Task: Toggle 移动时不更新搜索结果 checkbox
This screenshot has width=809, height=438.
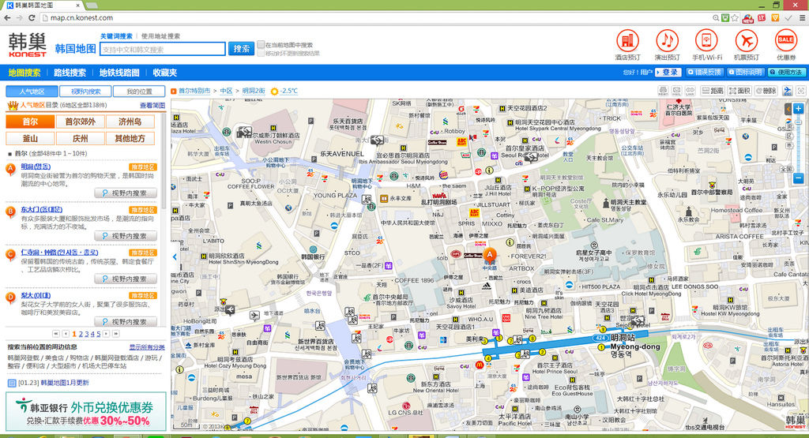Action: 261,53
